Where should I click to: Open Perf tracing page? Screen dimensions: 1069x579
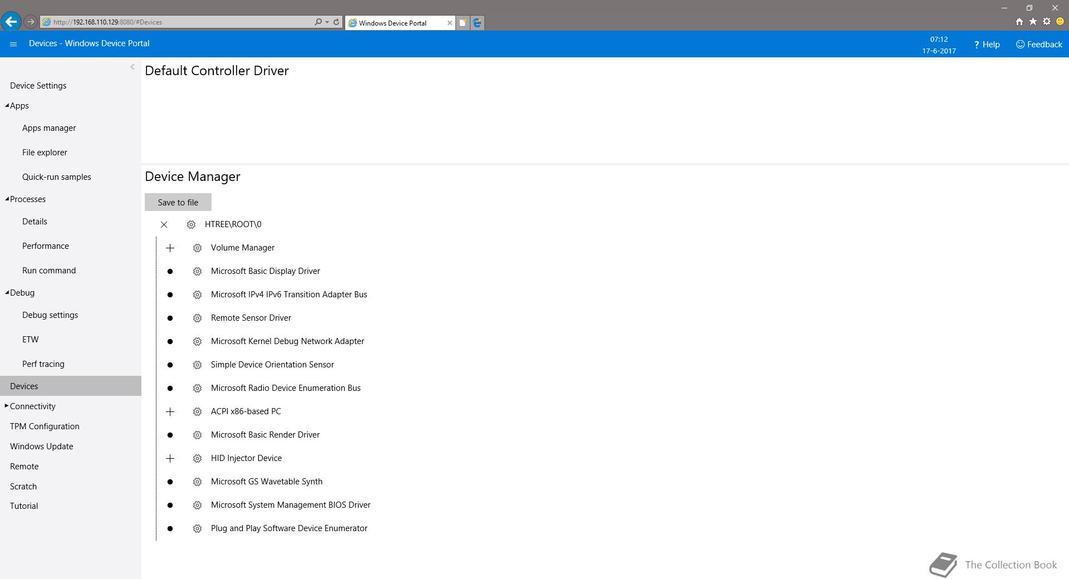(x=43, y=364)
